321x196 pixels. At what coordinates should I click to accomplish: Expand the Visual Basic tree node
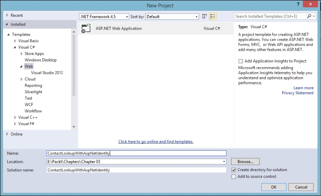(x=15, y=41)
